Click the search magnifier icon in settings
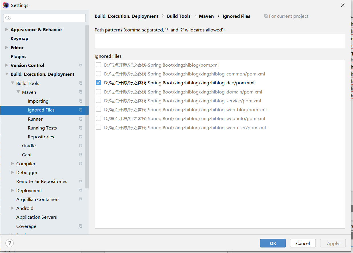This screenshot has height=253, width=353. [8, 18]
